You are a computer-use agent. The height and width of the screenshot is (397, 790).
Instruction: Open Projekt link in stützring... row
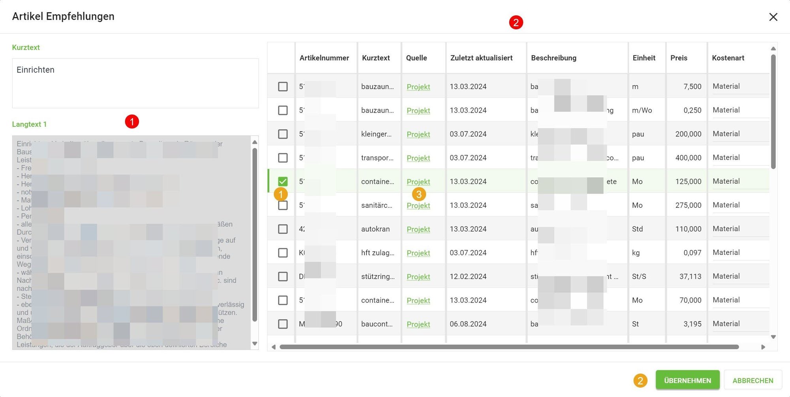(x=418, y=277)
